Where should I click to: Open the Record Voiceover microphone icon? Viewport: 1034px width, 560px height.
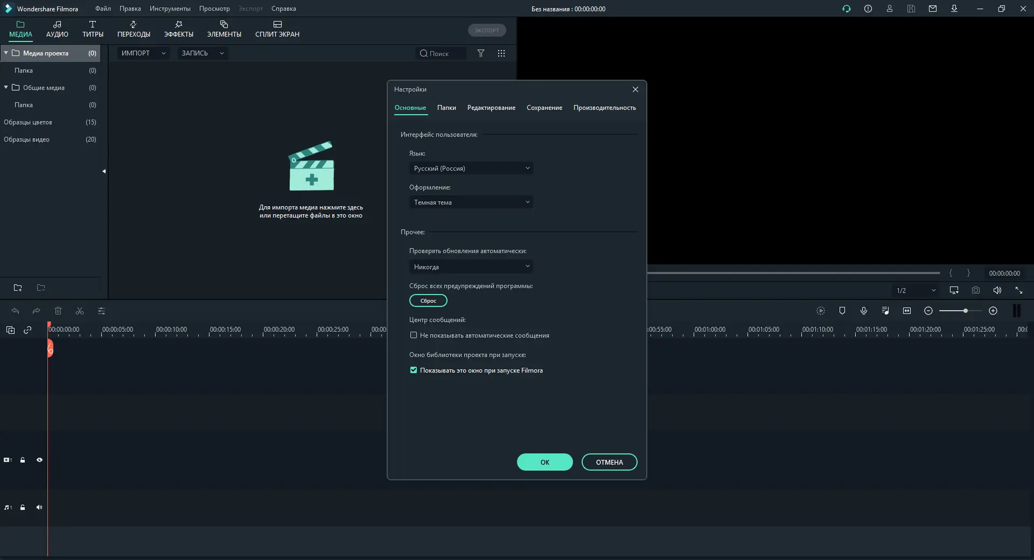click(x=864, y=311)
